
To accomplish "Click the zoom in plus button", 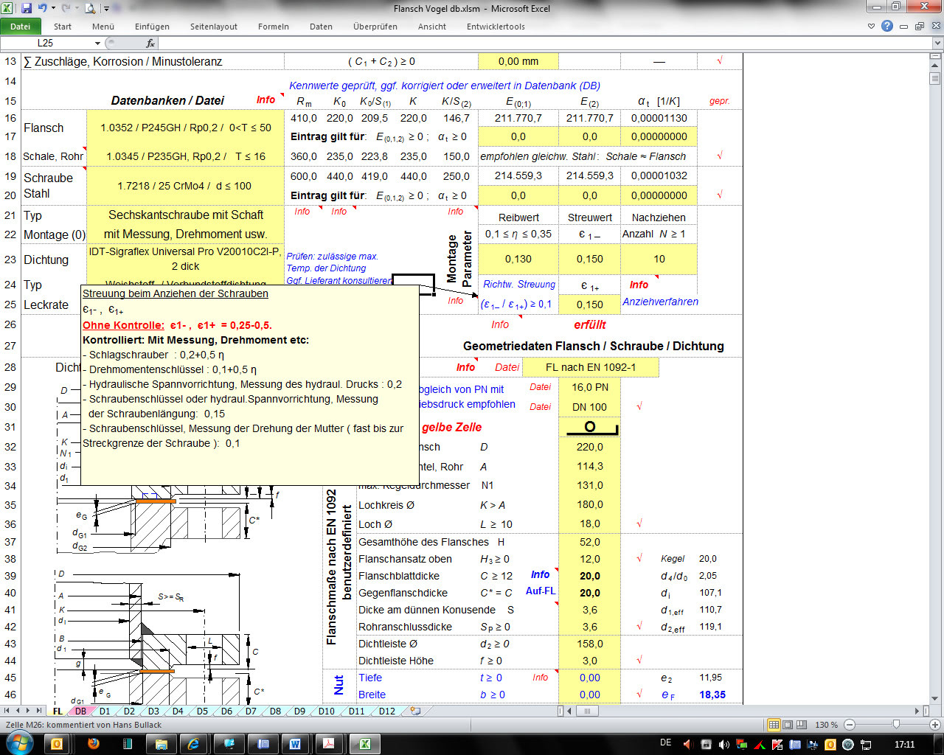I will [934, 725].
